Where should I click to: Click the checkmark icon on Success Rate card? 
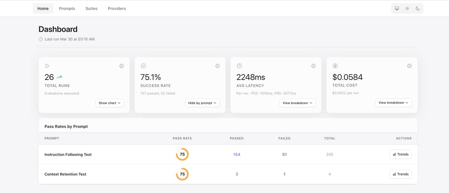coord(143,66)
